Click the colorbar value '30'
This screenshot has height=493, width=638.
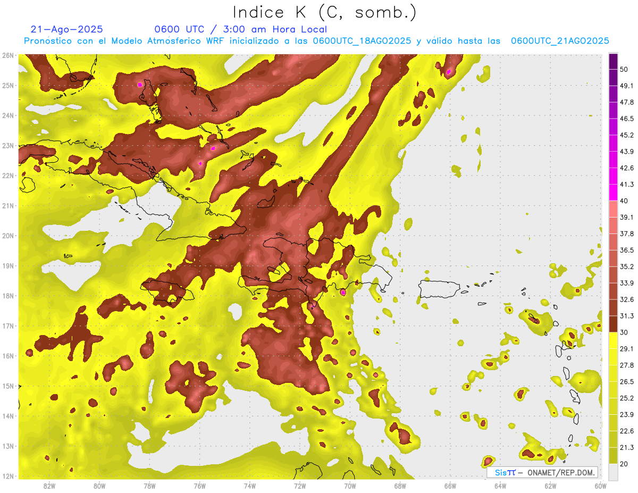625,332
